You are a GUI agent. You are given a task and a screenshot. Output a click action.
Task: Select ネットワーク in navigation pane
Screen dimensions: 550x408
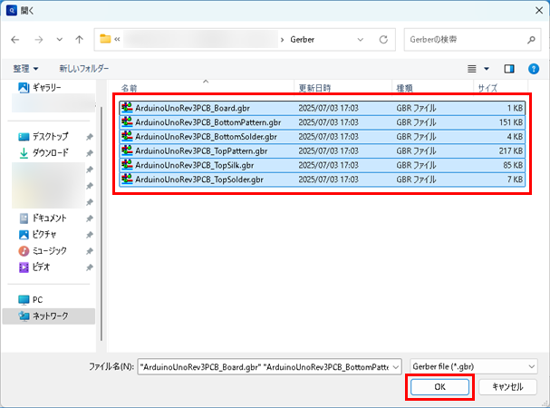[48, 316]
